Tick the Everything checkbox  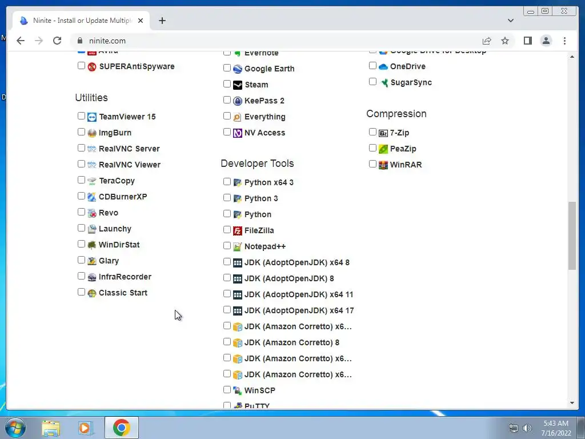click(227, 115)
